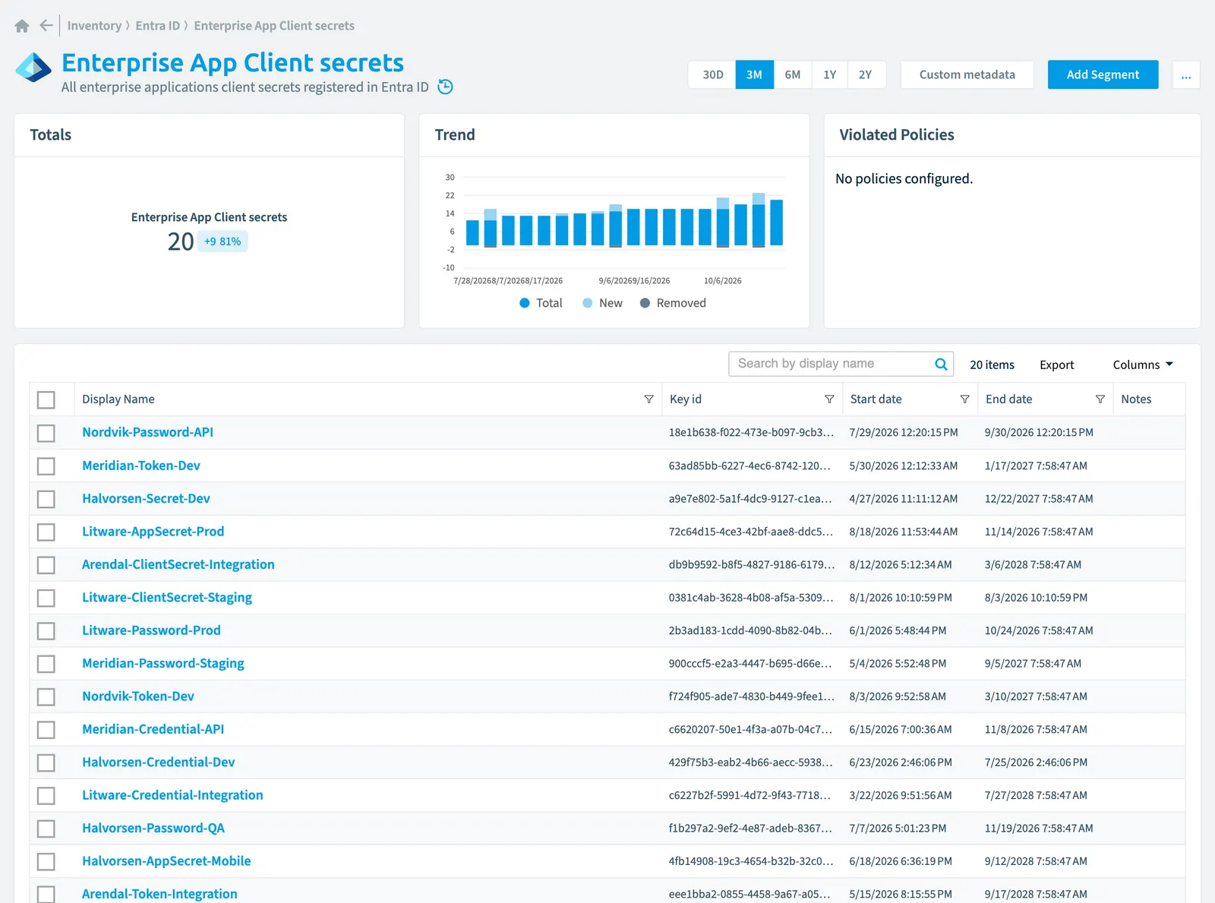Image resolution: width=1215 pixels, height=903 pixels.
Task: Open the End date column filter icon
Action: (1100, 399)
